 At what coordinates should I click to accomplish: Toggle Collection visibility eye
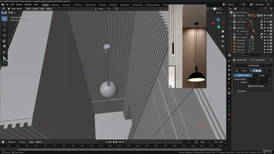(x=268, y=15)
